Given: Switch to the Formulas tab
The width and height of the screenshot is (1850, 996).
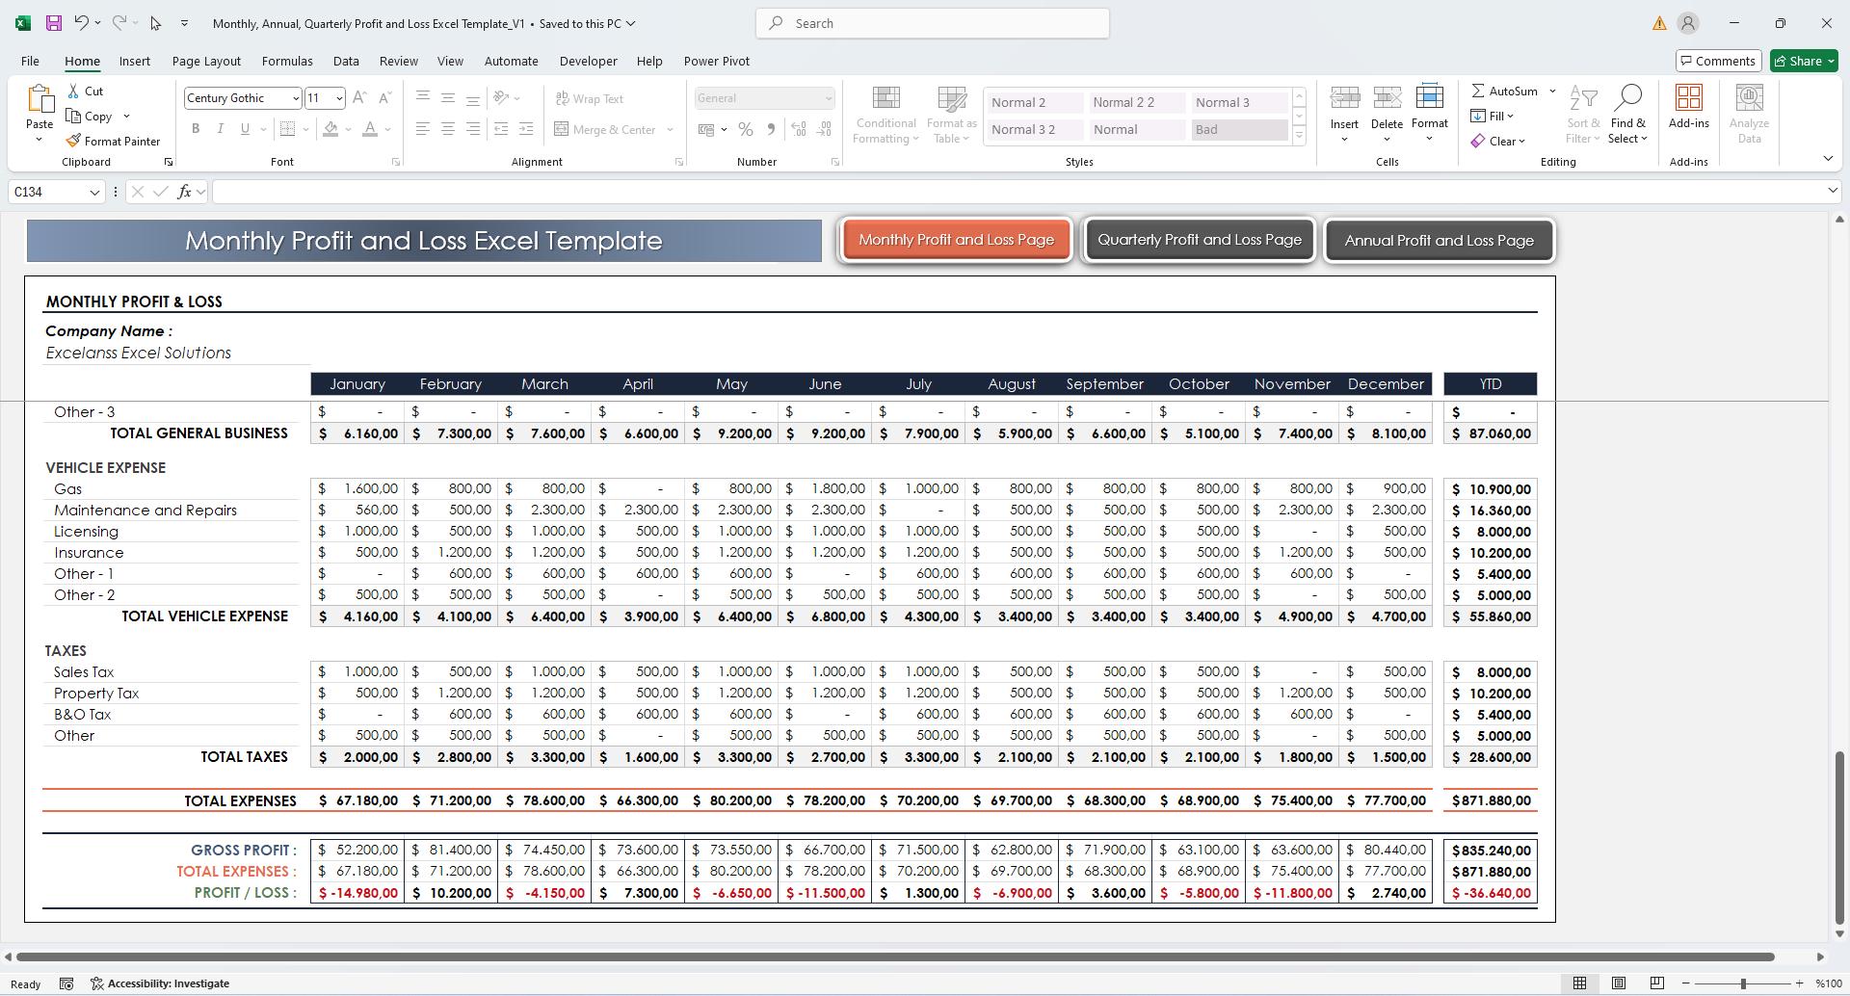Looking at the screenshot, I should [287, 61].
